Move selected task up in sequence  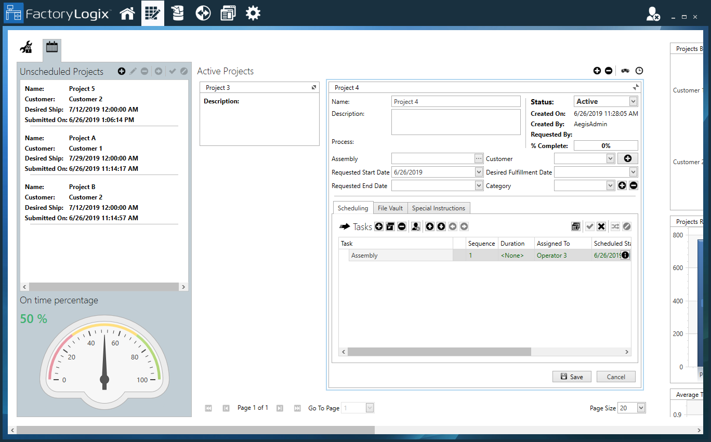pyautogui.click(x=430, y=226)
